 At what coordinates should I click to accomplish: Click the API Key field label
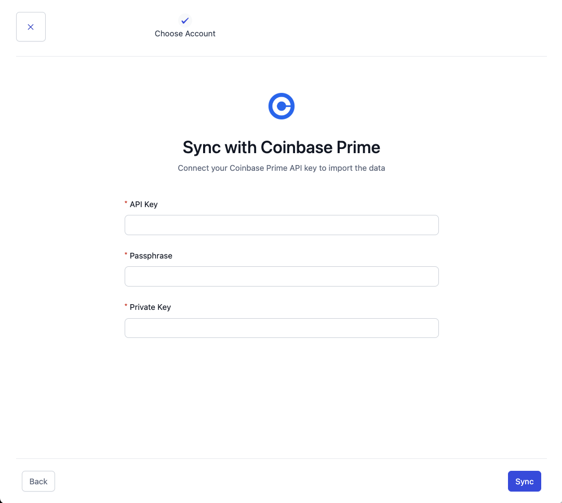[144, 205]
